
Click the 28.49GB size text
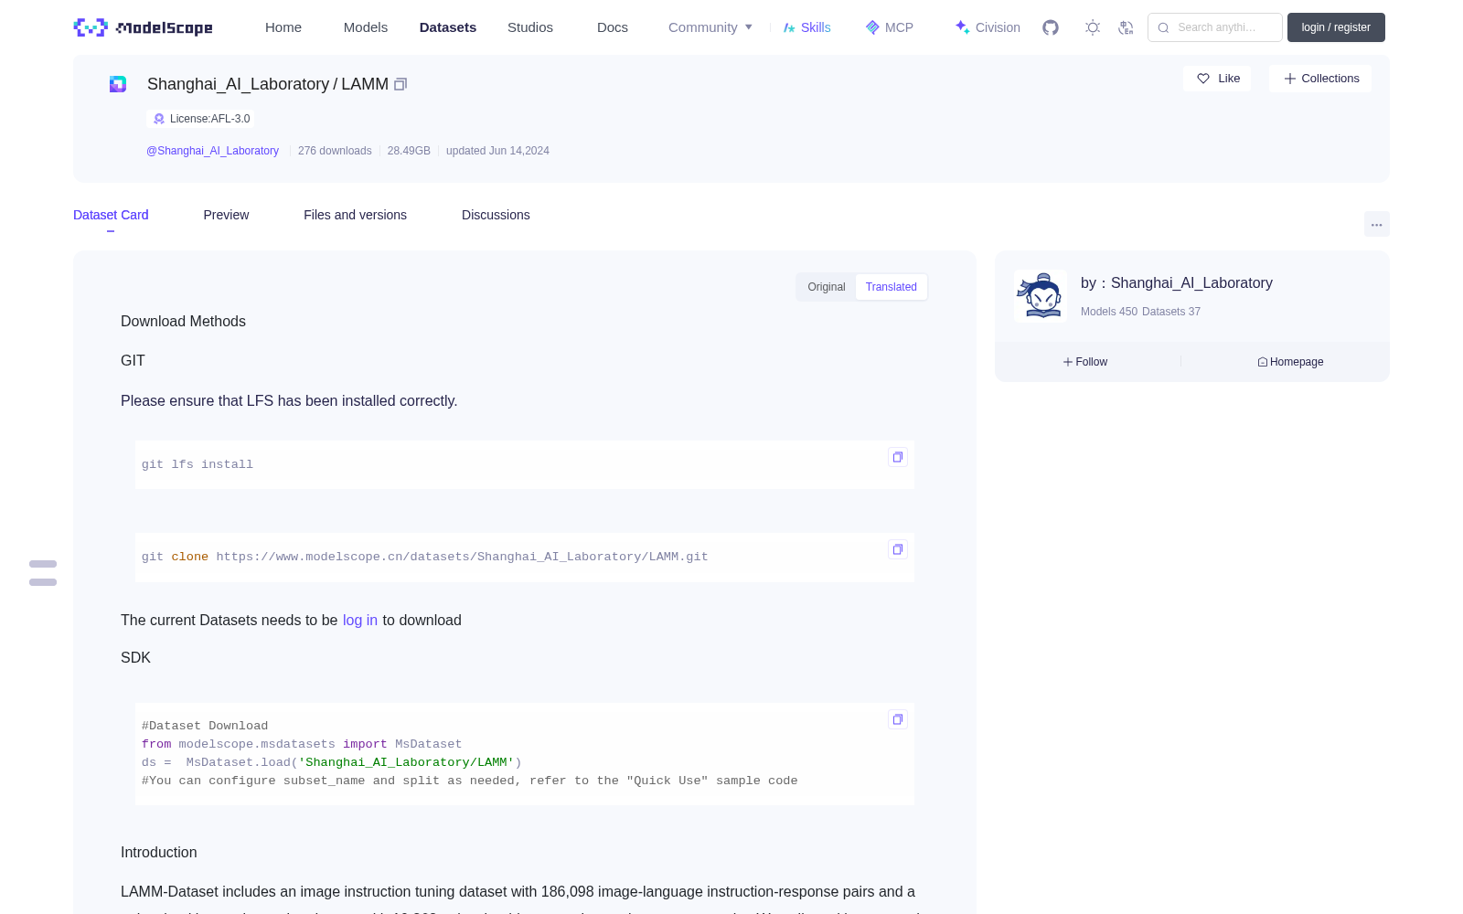(409, 151)
